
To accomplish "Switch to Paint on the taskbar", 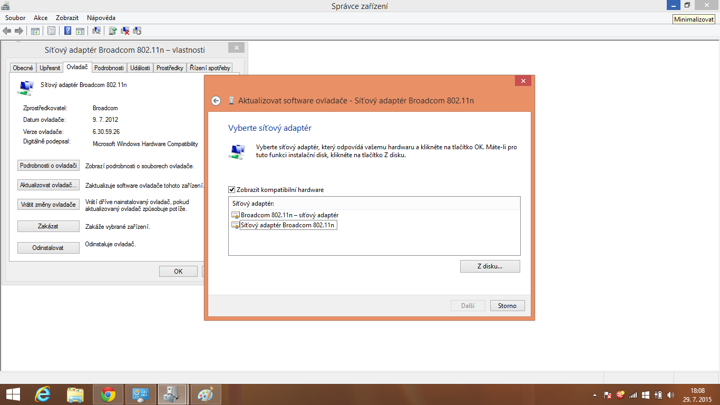I will click(x=205, y=394).
